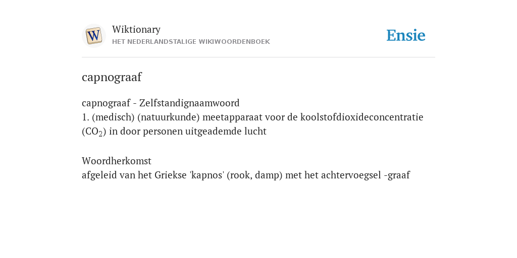This screenshot has height=258, width=517.
Task: Click the CO2 formula text
Action: (x=94, y=132)
